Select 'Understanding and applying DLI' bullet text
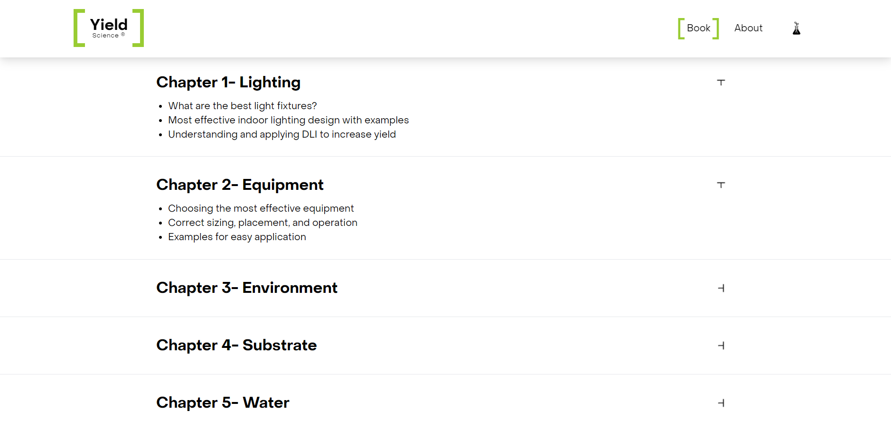The image size is (891, 430). click(x=282, y=134)
